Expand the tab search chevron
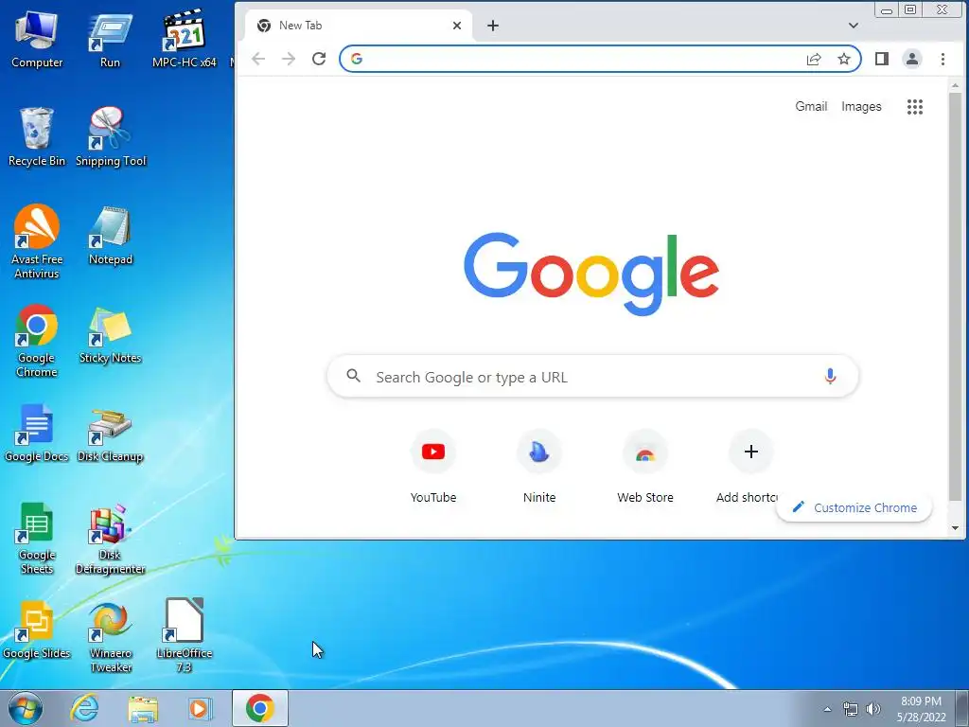969x727 pixels. click(x=853, y=26)
